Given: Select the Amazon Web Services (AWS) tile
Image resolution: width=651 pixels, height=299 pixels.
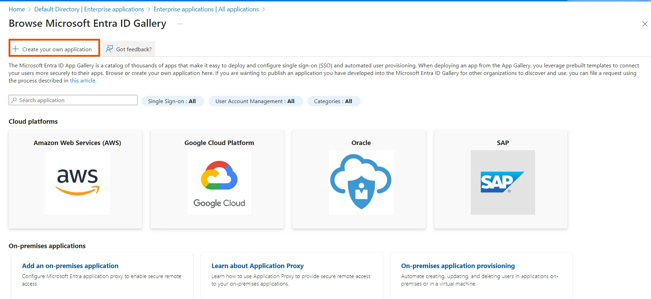Looking at the screenshot, I should tap(75, 179).
